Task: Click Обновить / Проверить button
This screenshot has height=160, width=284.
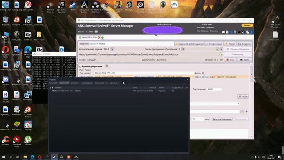Action: click(x=238, y=49)
